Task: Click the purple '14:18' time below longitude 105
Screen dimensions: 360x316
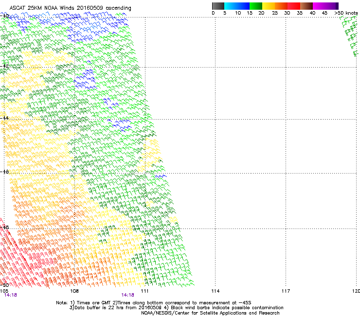Action: click(x=11, y=295)
